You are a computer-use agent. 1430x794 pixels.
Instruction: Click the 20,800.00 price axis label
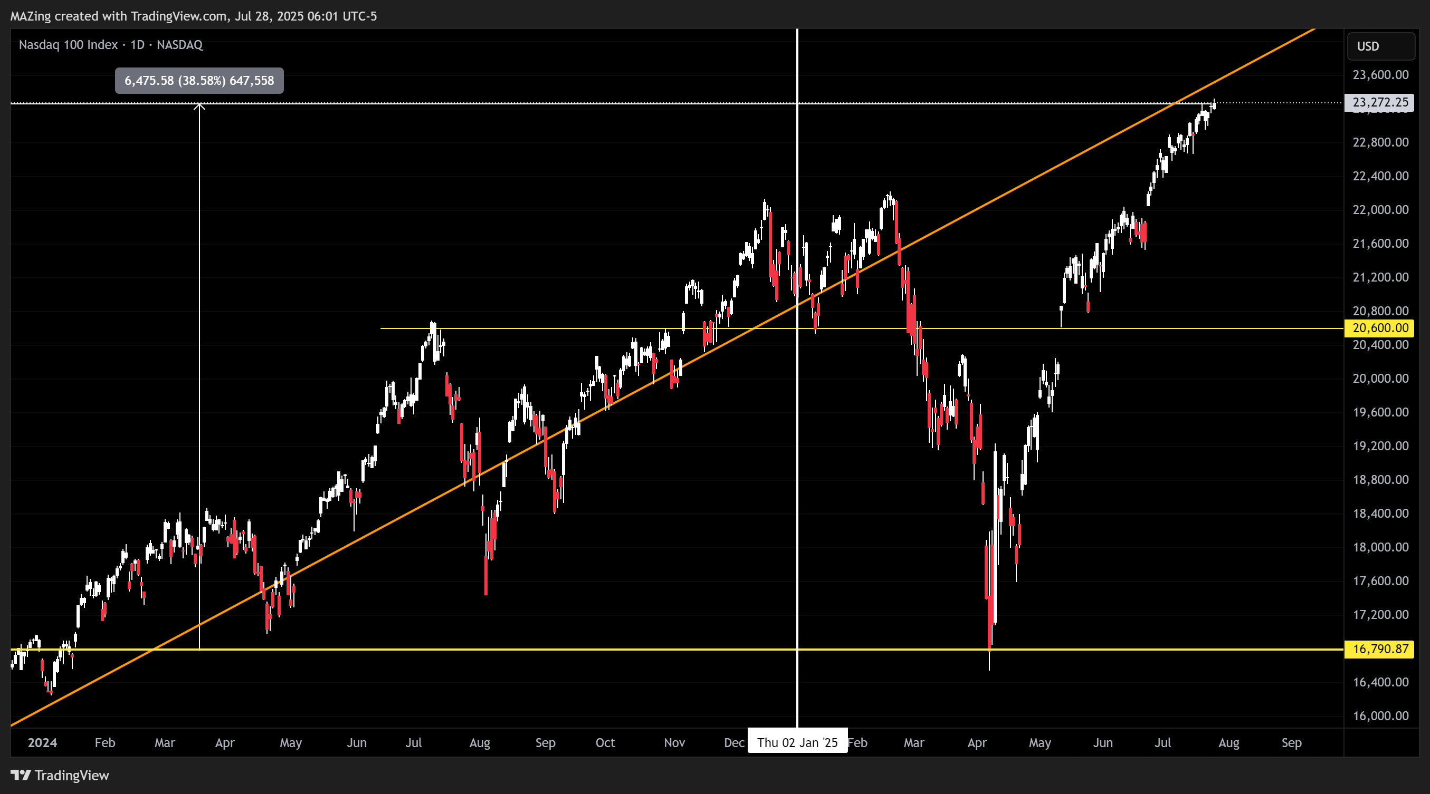tap(1380, 311)
